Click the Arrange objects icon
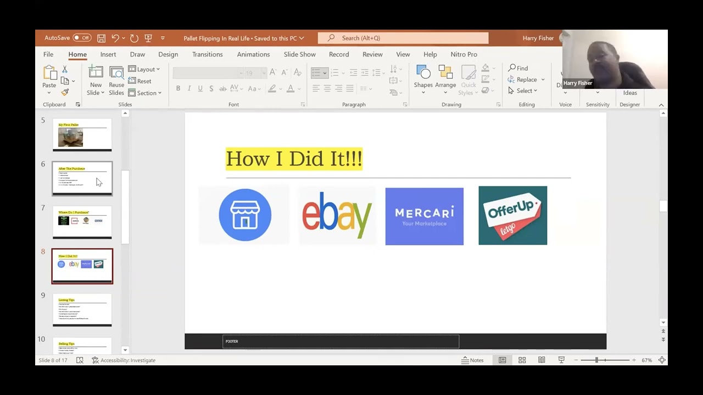Image resolution: width=703 pixels, height=395 pixels. (x=445, y=80)
